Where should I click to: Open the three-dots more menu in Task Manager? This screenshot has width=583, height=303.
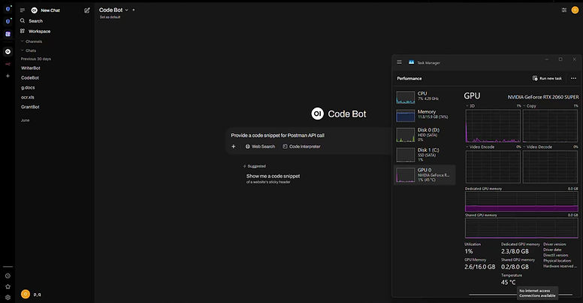573,78
